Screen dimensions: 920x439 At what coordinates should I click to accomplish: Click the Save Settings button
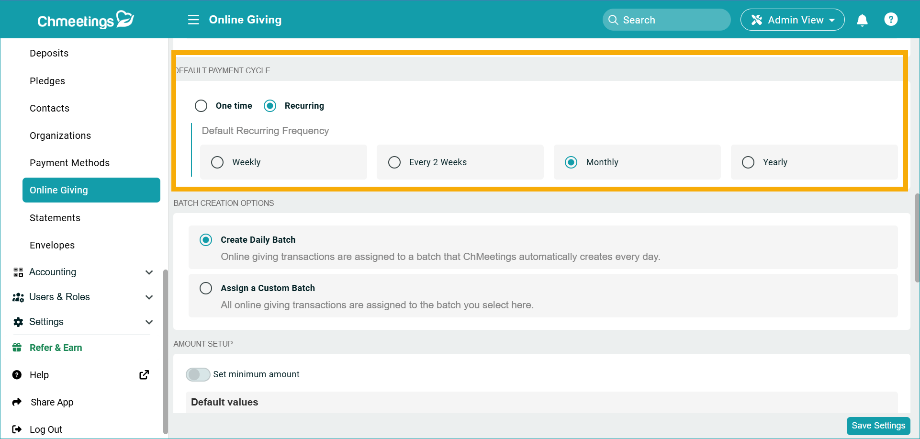point(878,425)
